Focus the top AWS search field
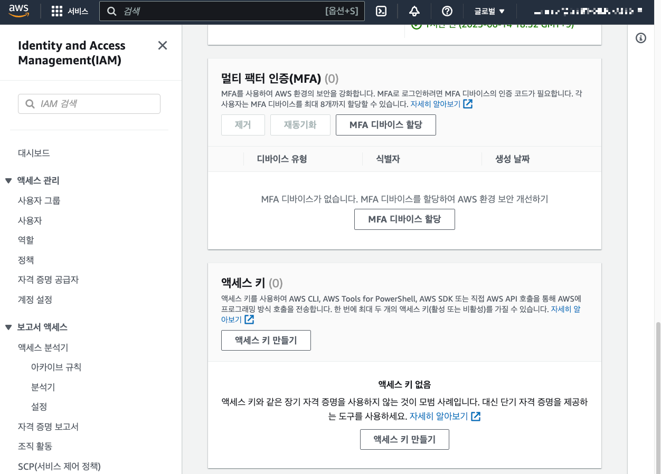661x474 pixels. click(x=232, y=11)
